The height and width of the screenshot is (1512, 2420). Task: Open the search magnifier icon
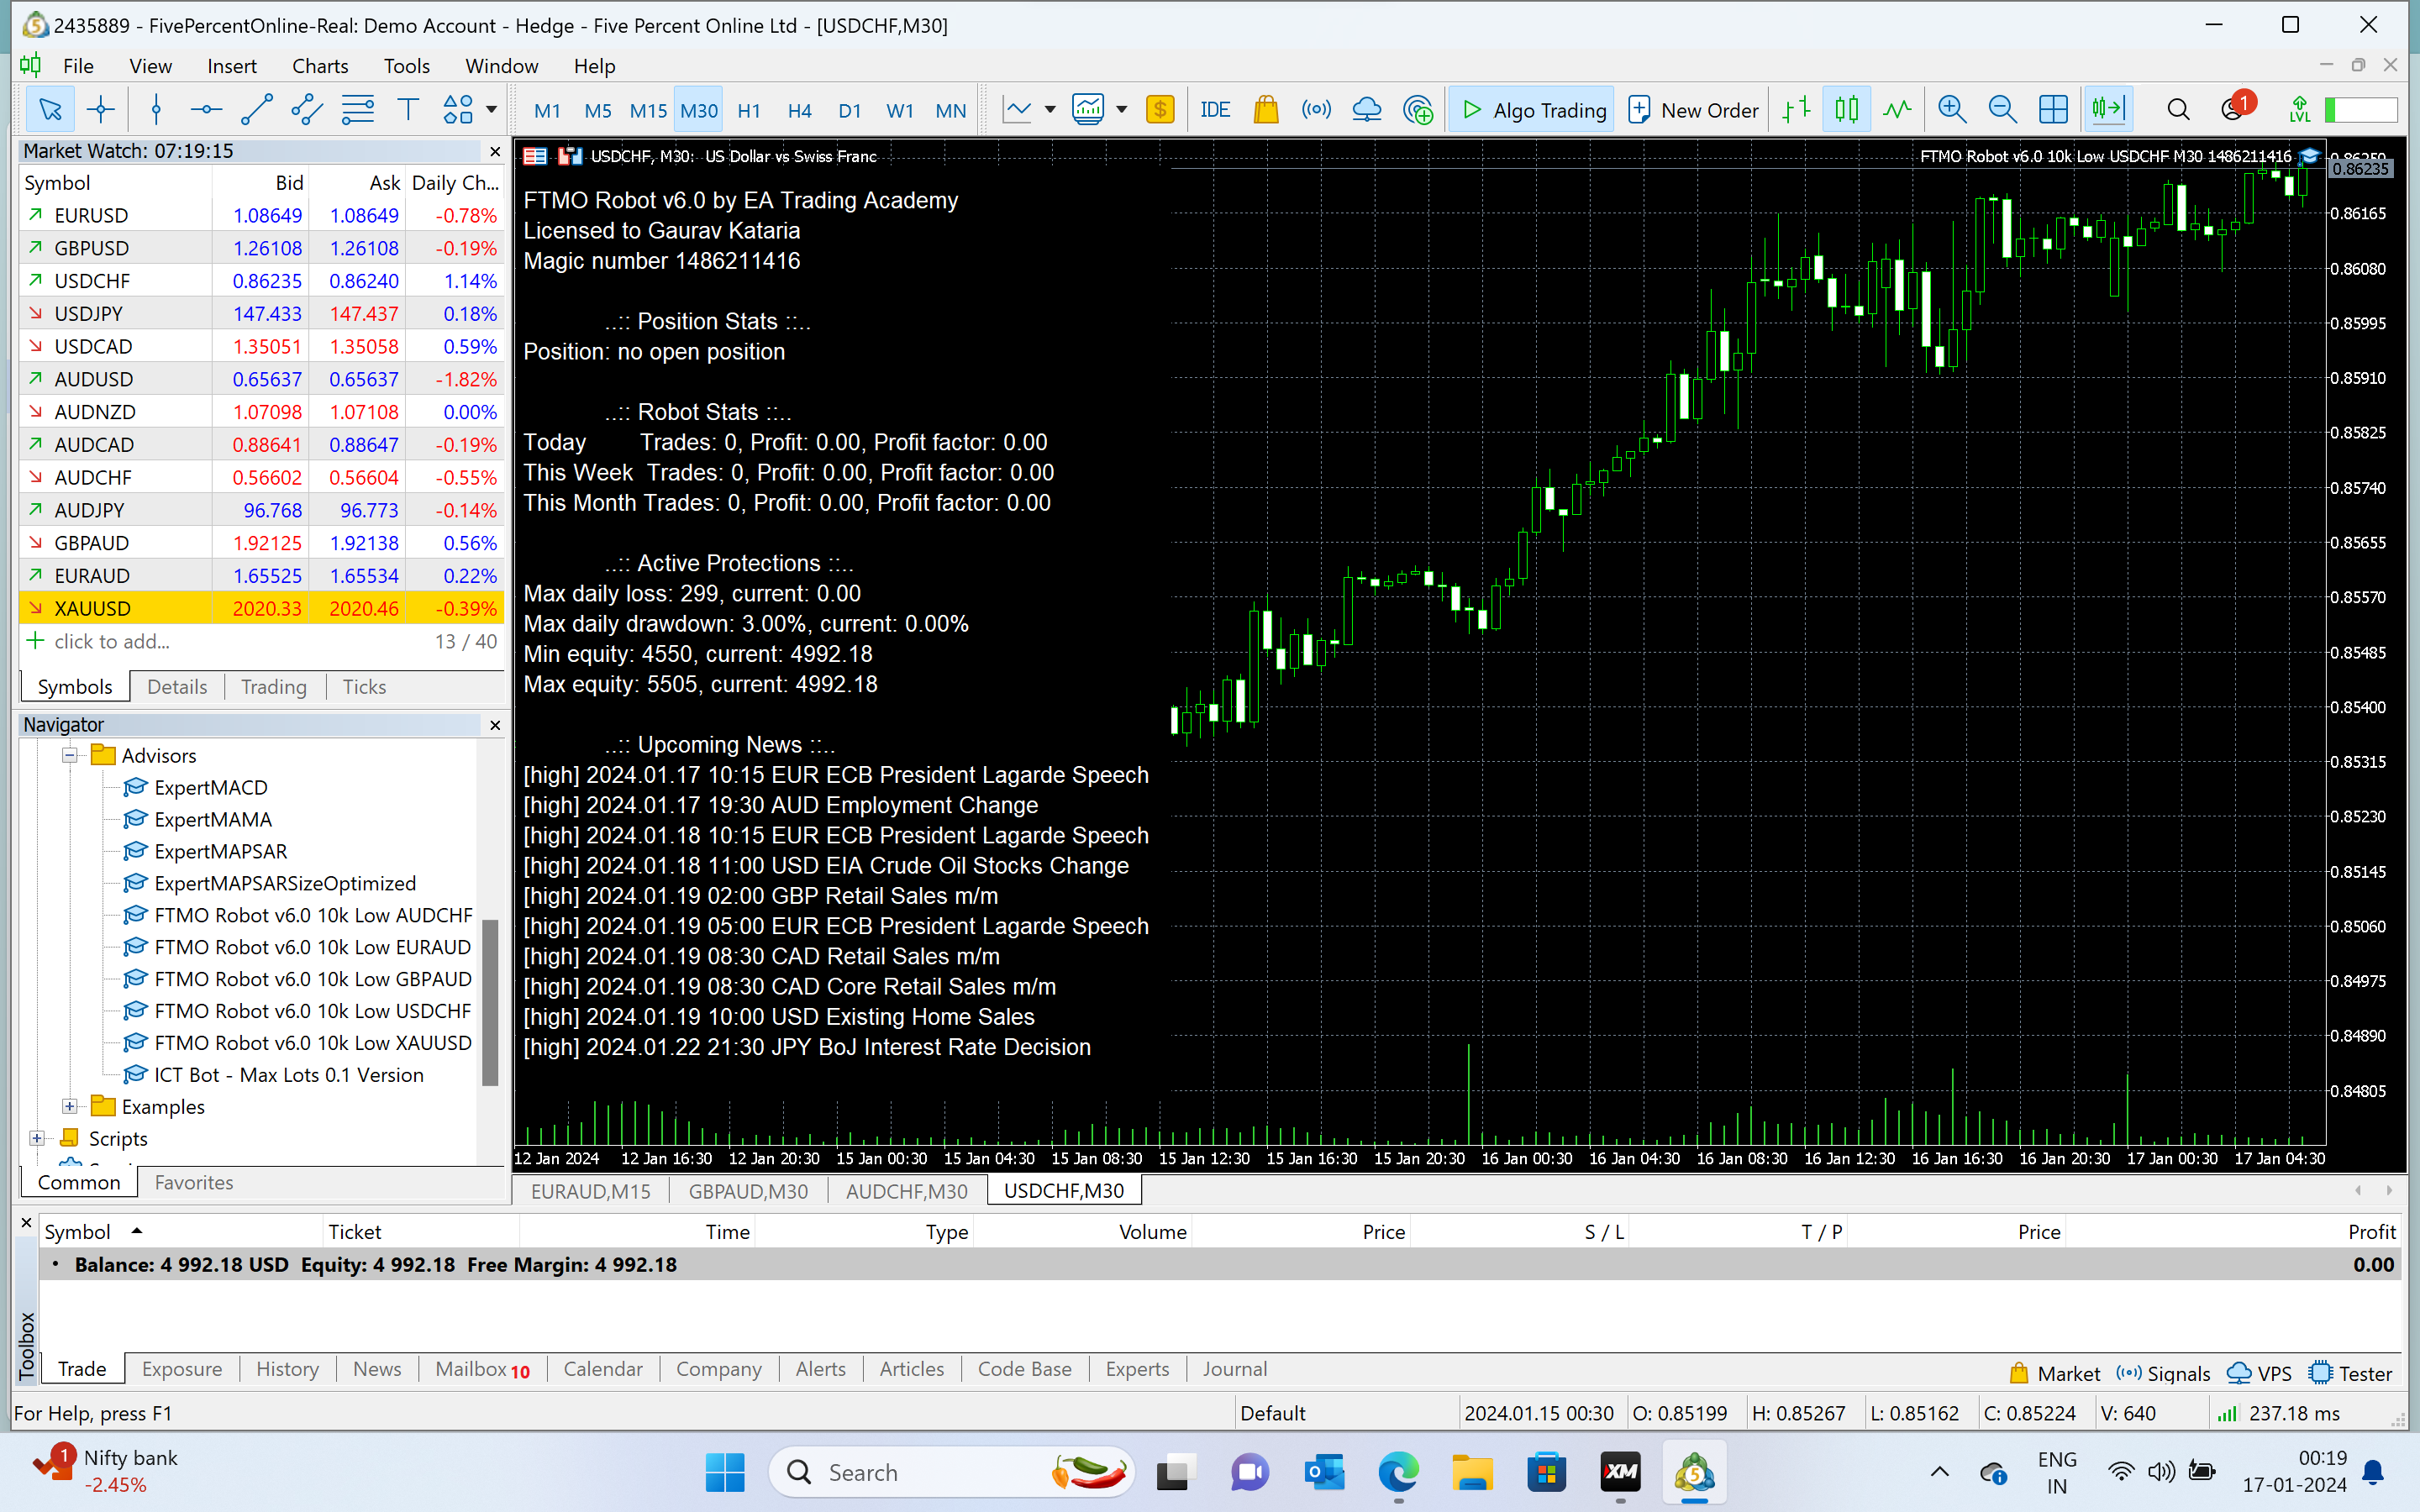click(2178, 110)
